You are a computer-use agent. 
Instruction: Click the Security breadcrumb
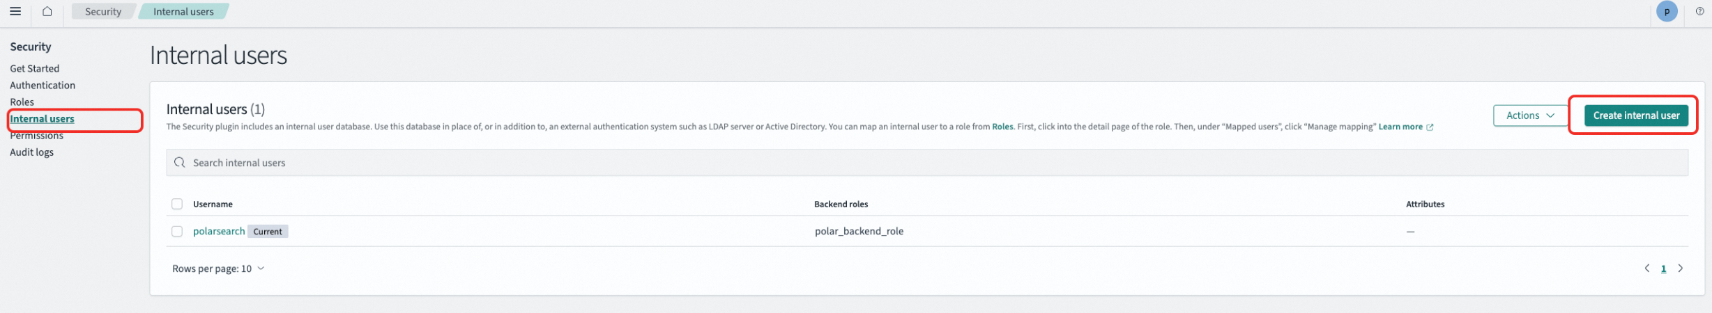103,11
